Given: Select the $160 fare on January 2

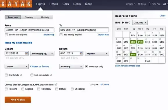Looking at the screenshot, I should [140, 36].
